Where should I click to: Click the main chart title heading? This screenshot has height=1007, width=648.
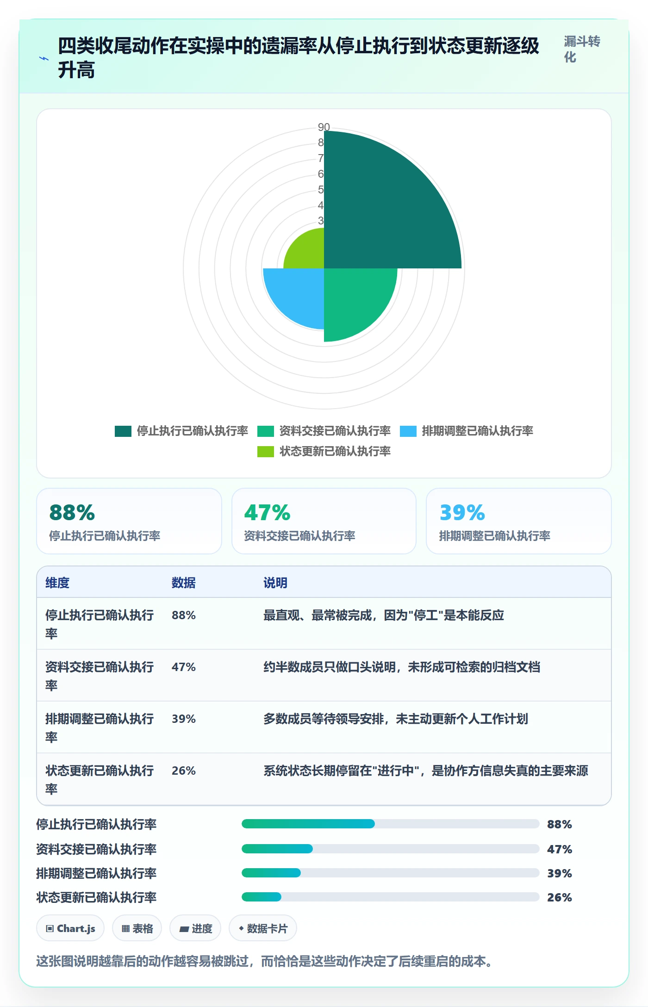click(299, 57)
